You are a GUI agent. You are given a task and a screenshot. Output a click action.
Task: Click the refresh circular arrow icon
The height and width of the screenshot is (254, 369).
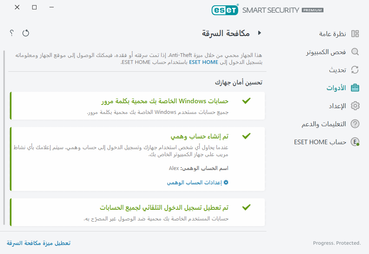(25, 33)
